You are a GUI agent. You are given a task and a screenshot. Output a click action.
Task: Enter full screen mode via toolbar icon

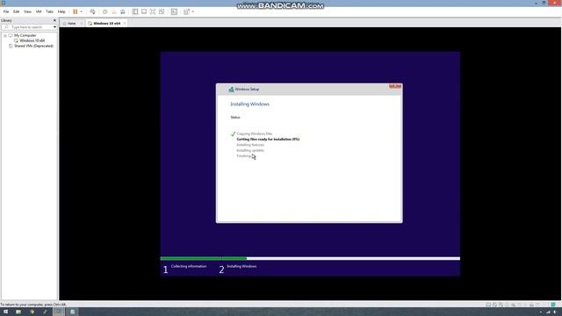point(153,11)
